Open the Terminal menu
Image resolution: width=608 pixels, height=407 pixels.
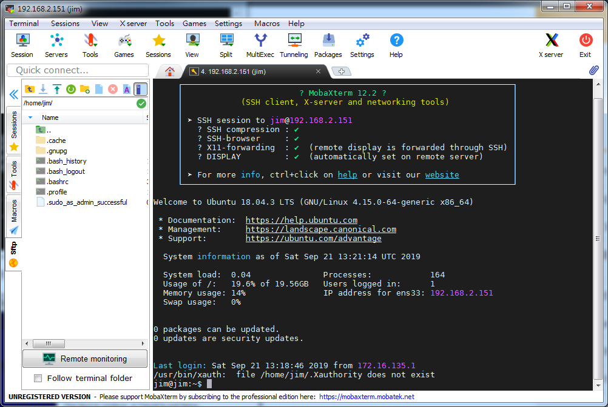pyautogui.click(x=24, y=24)
